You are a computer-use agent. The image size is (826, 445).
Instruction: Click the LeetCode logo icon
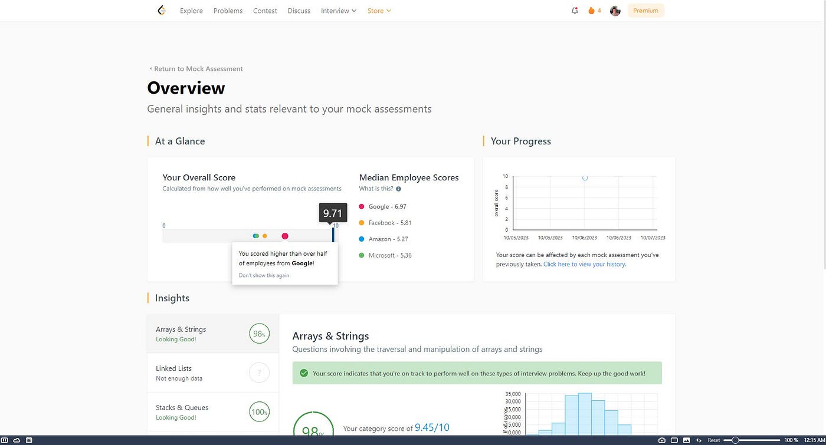click(162, 11)
